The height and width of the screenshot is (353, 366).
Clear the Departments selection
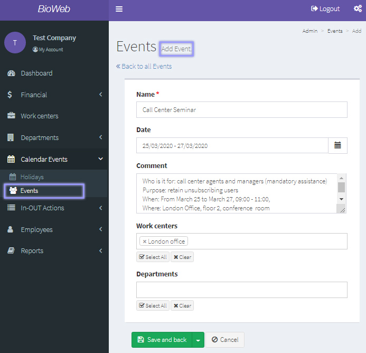point(182,305)
